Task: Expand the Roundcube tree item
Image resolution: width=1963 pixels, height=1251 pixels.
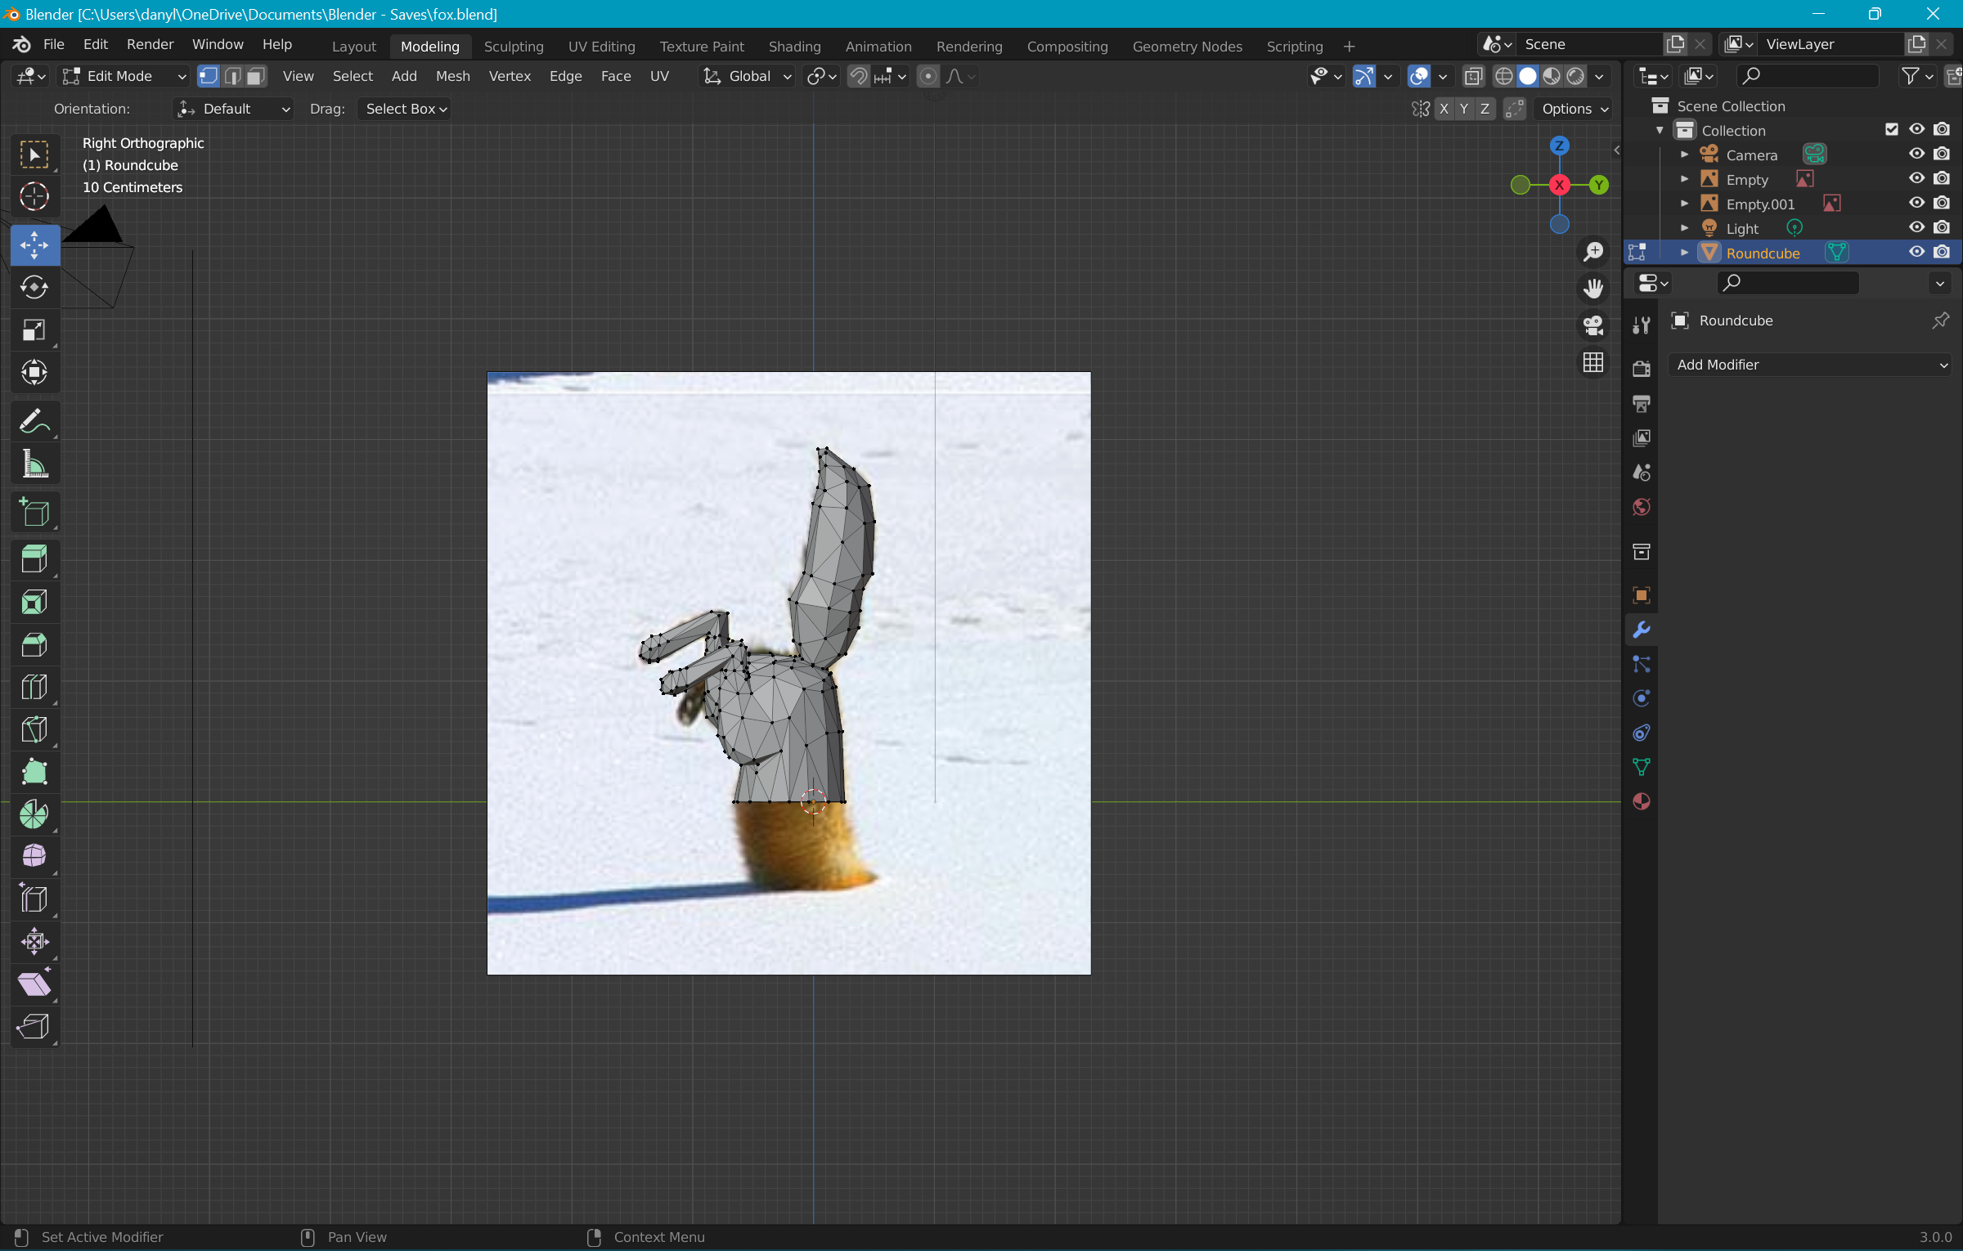Action: pos(1684,253)
